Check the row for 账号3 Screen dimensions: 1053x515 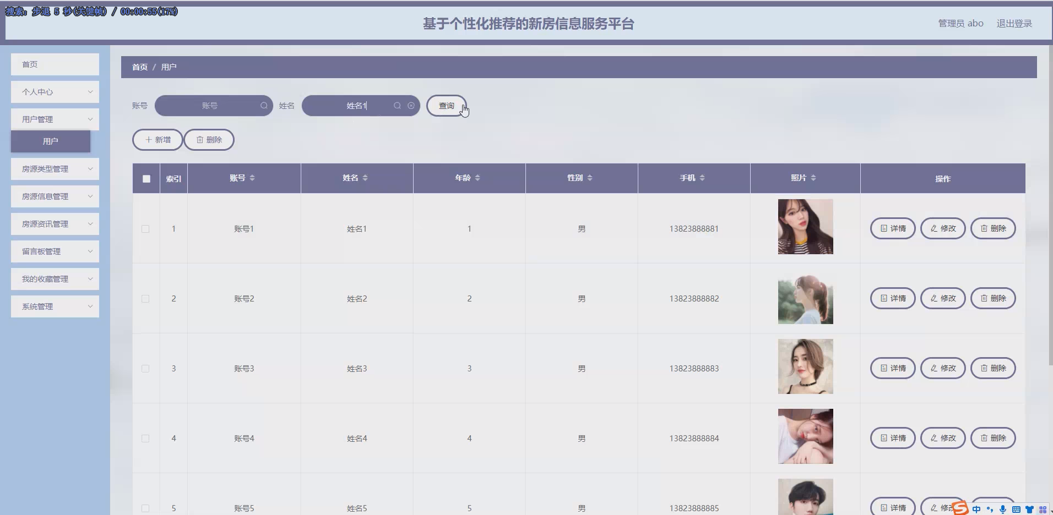145,369
